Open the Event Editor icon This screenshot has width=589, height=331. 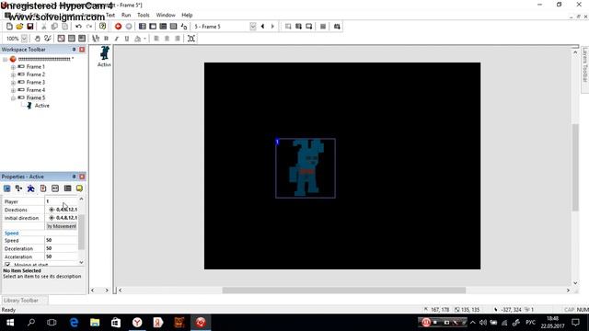point(163,27)
